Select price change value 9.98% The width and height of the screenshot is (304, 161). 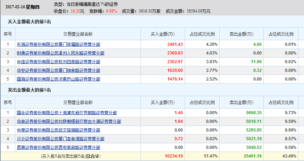click(x=111, y=11)
